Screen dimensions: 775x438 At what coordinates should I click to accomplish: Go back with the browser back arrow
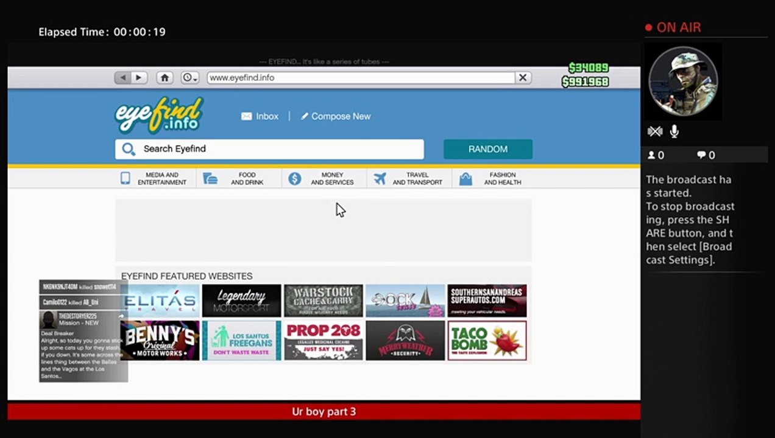[x=123, y=78]
